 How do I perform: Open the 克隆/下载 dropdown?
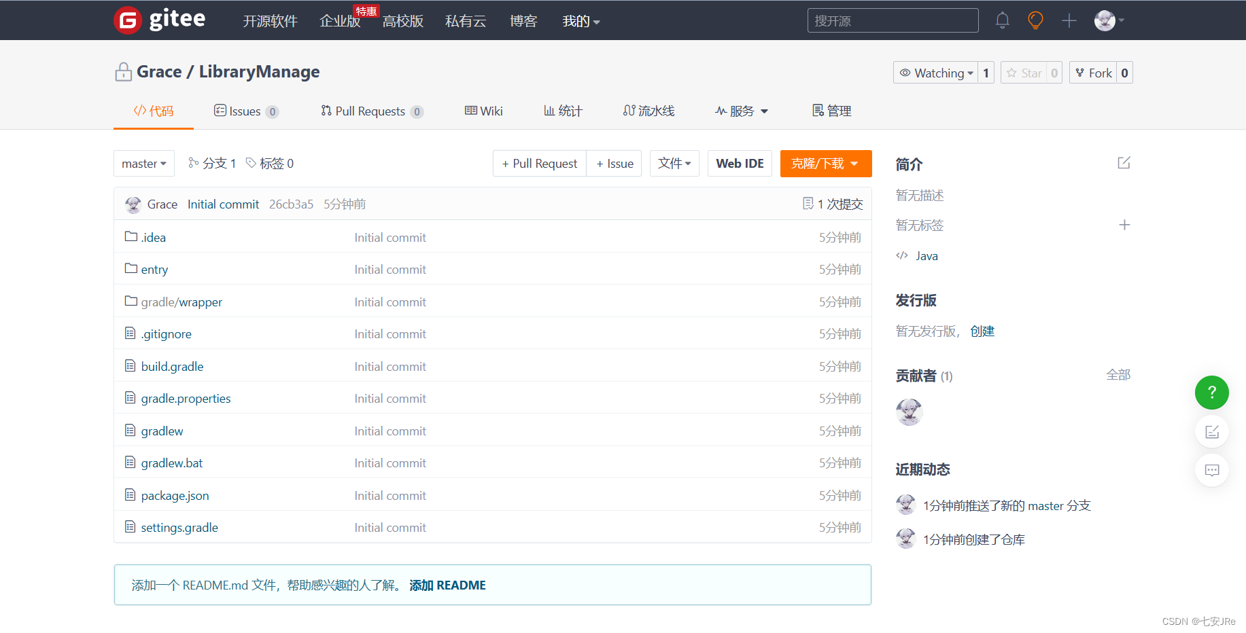tap(825, 163)
